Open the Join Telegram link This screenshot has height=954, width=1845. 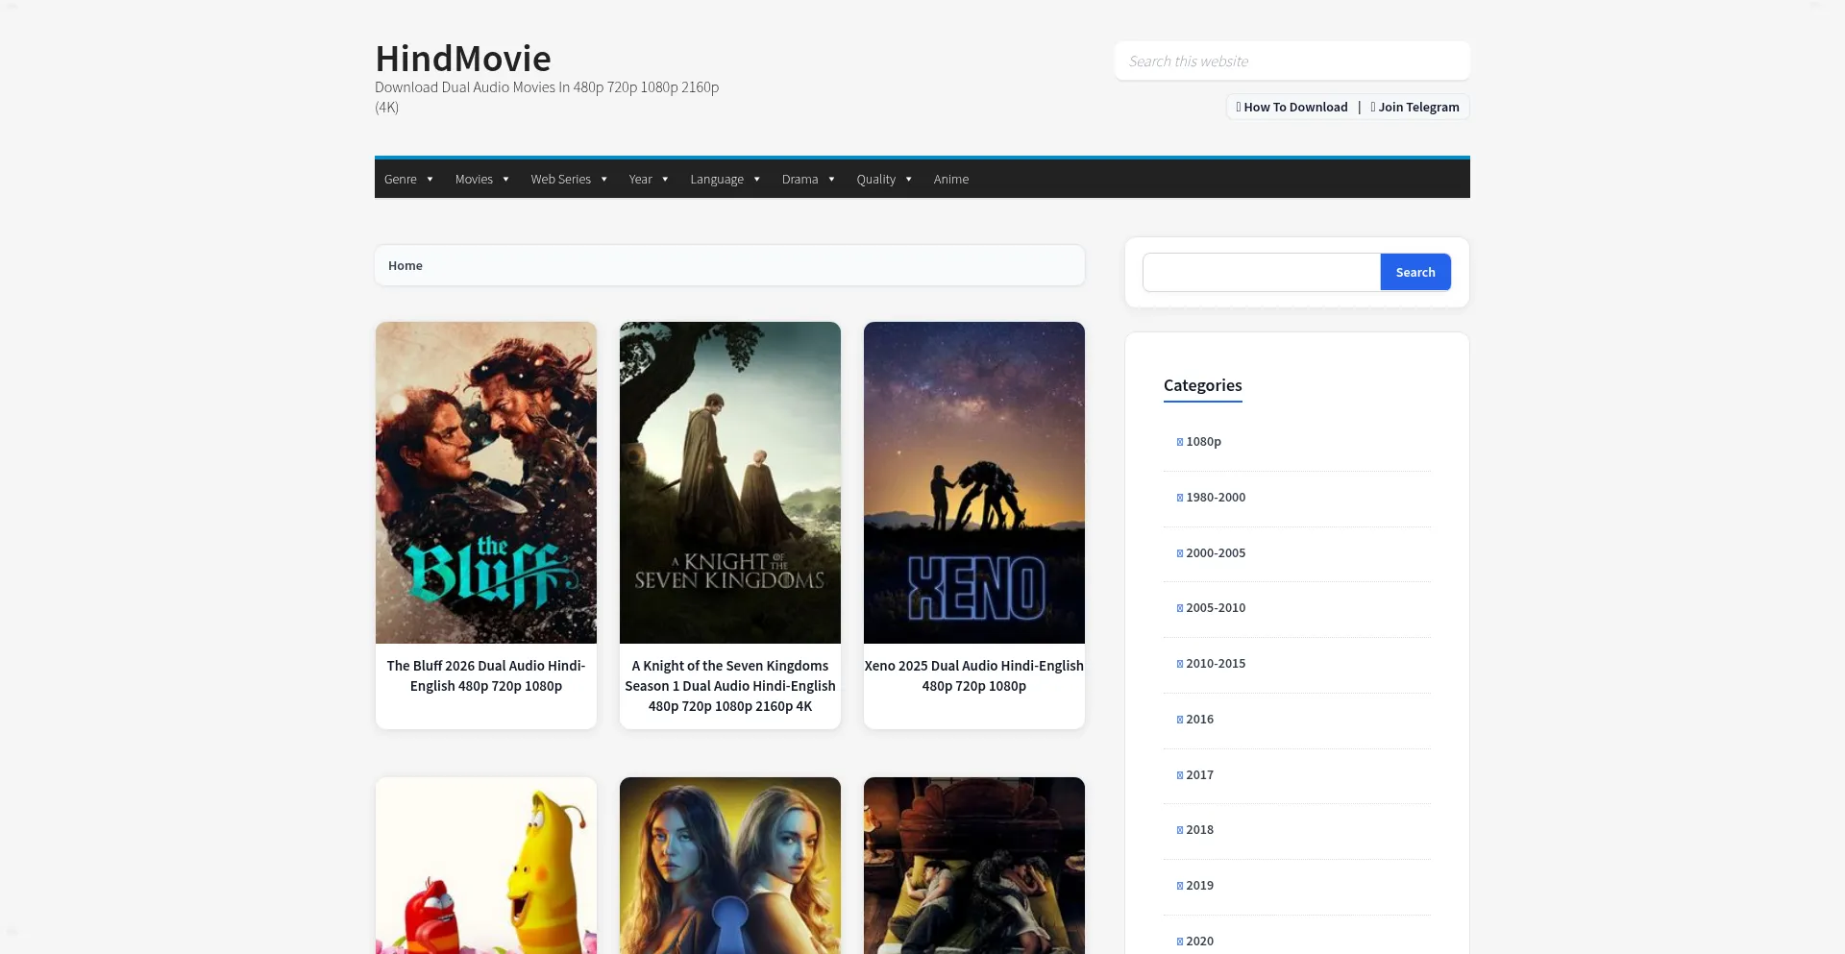click(1414, 107)
